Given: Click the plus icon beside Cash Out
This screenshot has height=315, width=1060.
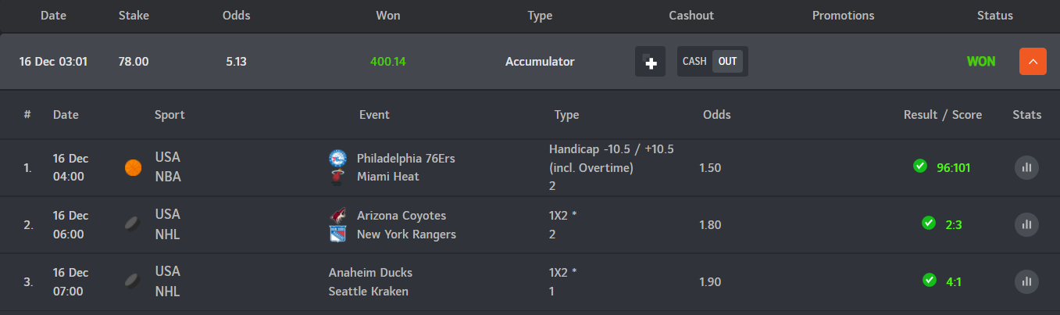Looking at the screenshot, I should 650,62.
